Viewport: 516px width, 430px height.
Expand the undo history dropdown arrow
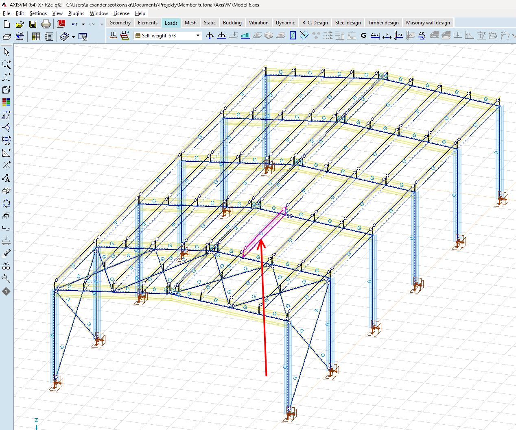point(83,24)
